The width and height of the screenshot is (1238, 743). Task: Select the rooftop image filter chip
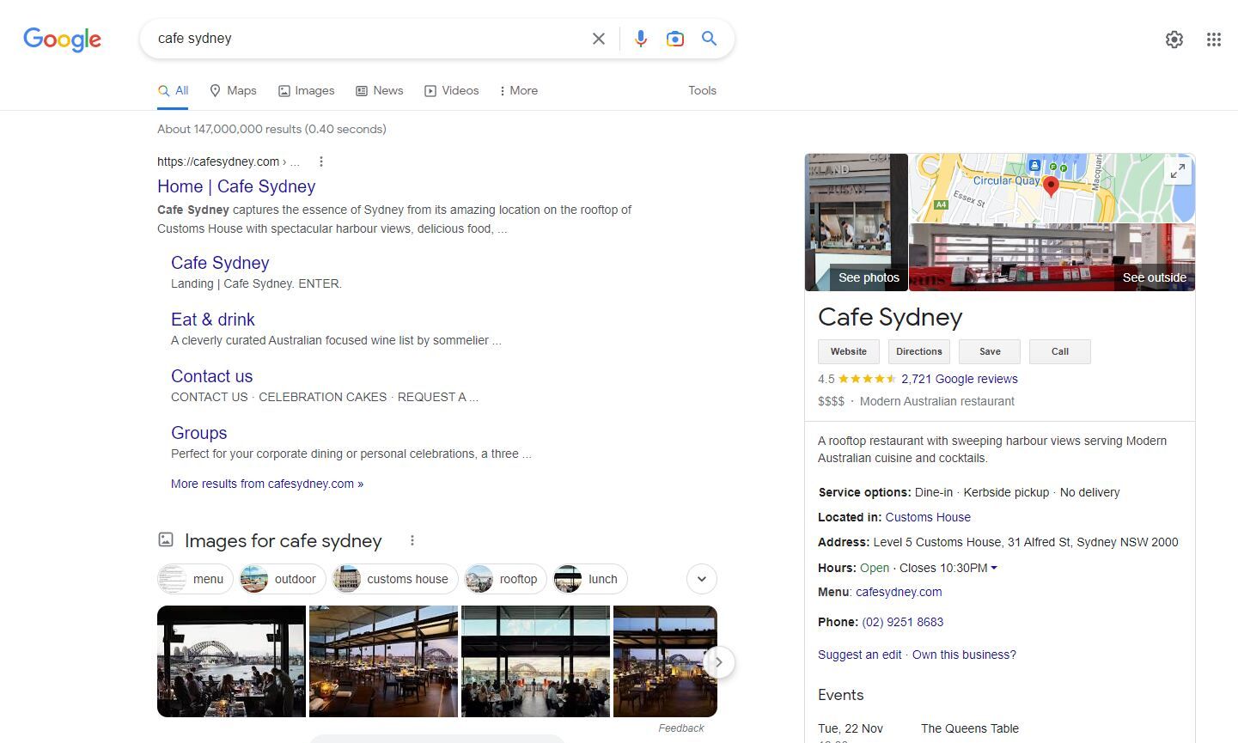tap(504, 579)
